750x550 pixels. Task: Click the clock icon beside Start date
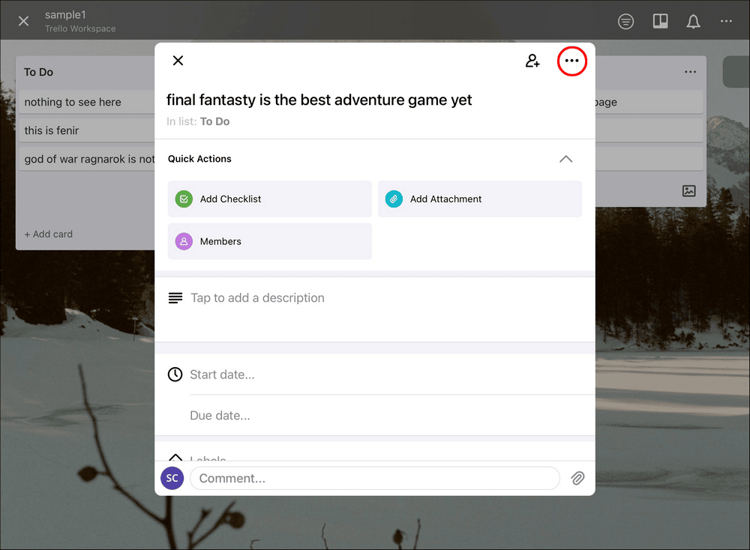click(x=175, y=374)
